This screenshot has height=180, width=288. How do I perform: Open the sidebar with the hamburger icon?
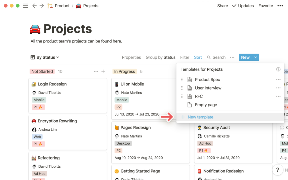click(25, 6)
